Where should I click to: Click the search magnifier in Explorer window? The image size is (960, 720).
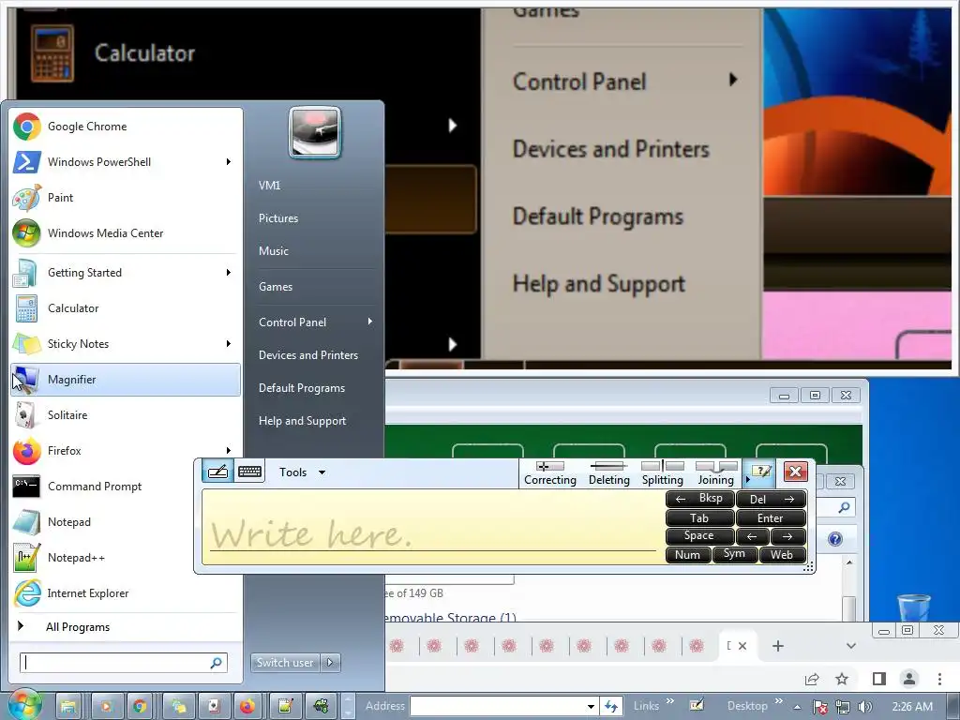coord(845,507)
